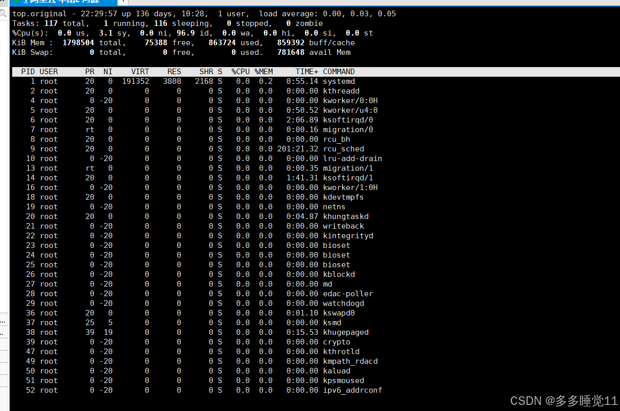The height and width of the screenshot is (411, 620).
Task: Click bioset command in PID 23 row
Action: [337, 245]
